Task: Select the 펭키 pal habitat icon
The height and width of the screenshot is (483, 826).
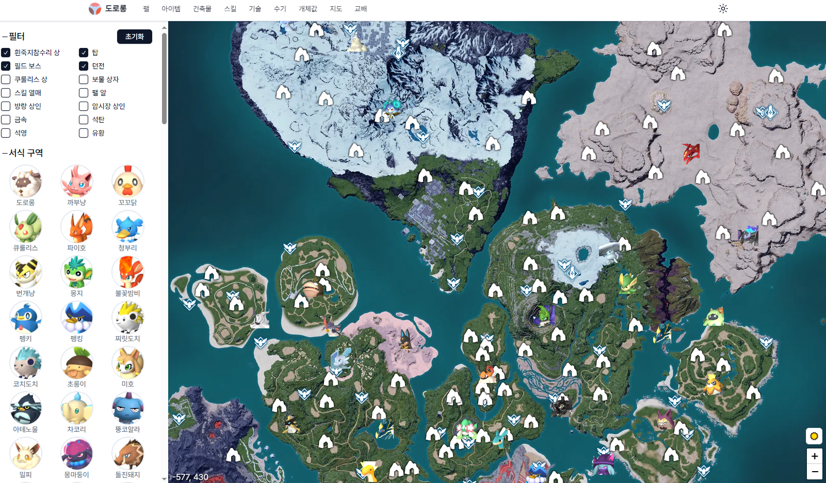Action: (x=25, y=318)
